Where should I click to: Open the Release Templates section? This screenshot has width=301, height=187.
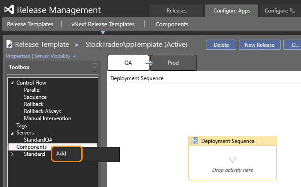30,24
